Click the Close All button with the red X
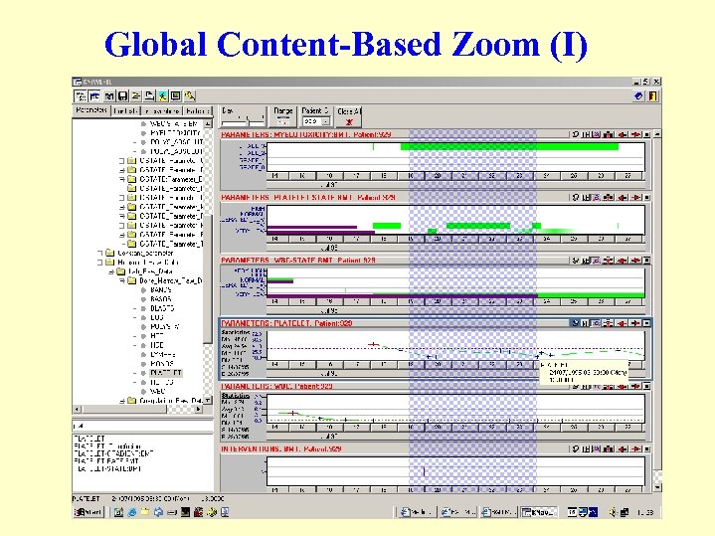The height and width of the screenshot is (536, 715). click(x=349, y=116)
